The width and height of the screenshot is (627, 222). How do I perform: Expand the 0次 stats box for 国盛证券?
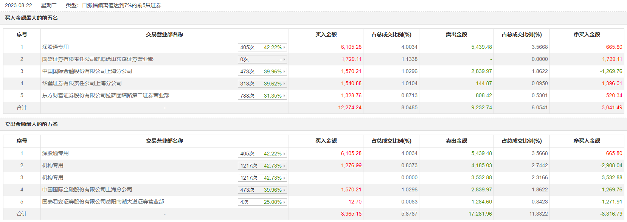262,59
